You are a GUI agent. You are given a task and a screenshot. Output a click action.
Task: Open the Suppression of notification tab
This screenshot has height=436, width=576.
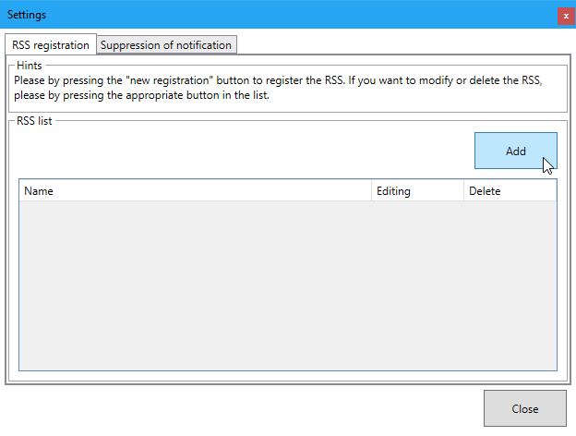166,45
